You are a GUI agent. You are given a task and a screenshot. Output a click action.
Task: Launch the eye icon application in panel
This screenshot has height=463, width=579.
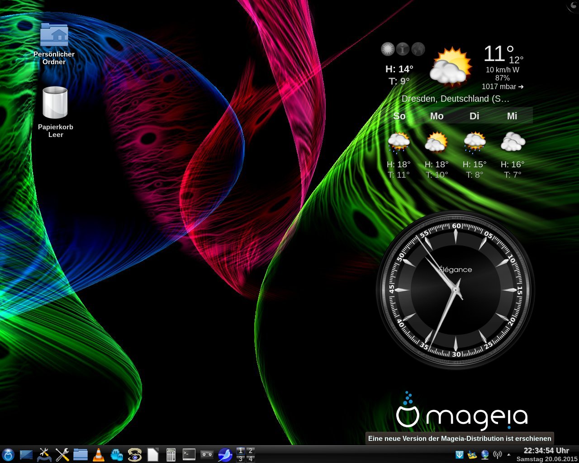coord(135,454)
